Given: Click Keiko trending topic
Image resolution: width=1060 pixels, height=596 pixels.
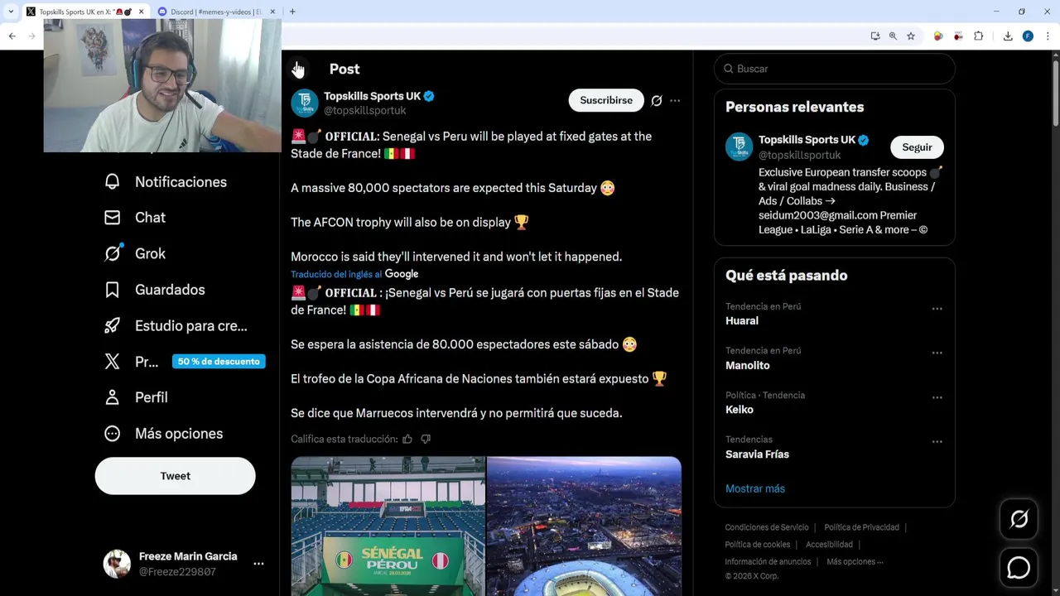Looking at the screenshot, I should coord(740,410).
